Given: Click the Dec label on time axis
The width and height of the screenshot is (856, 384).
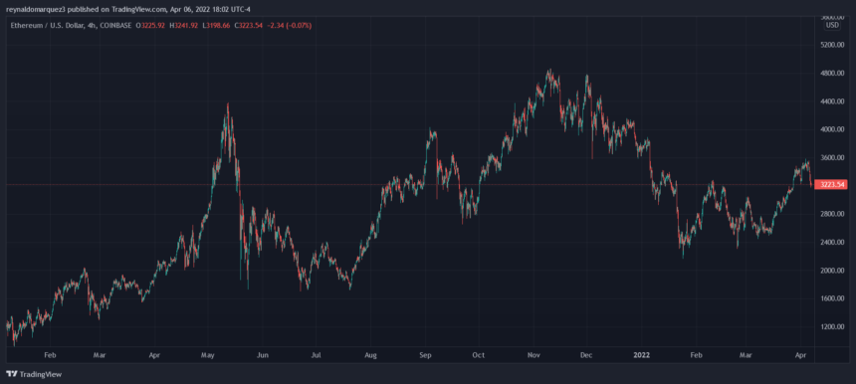Looking at the screenshot, I should point(586,354).
